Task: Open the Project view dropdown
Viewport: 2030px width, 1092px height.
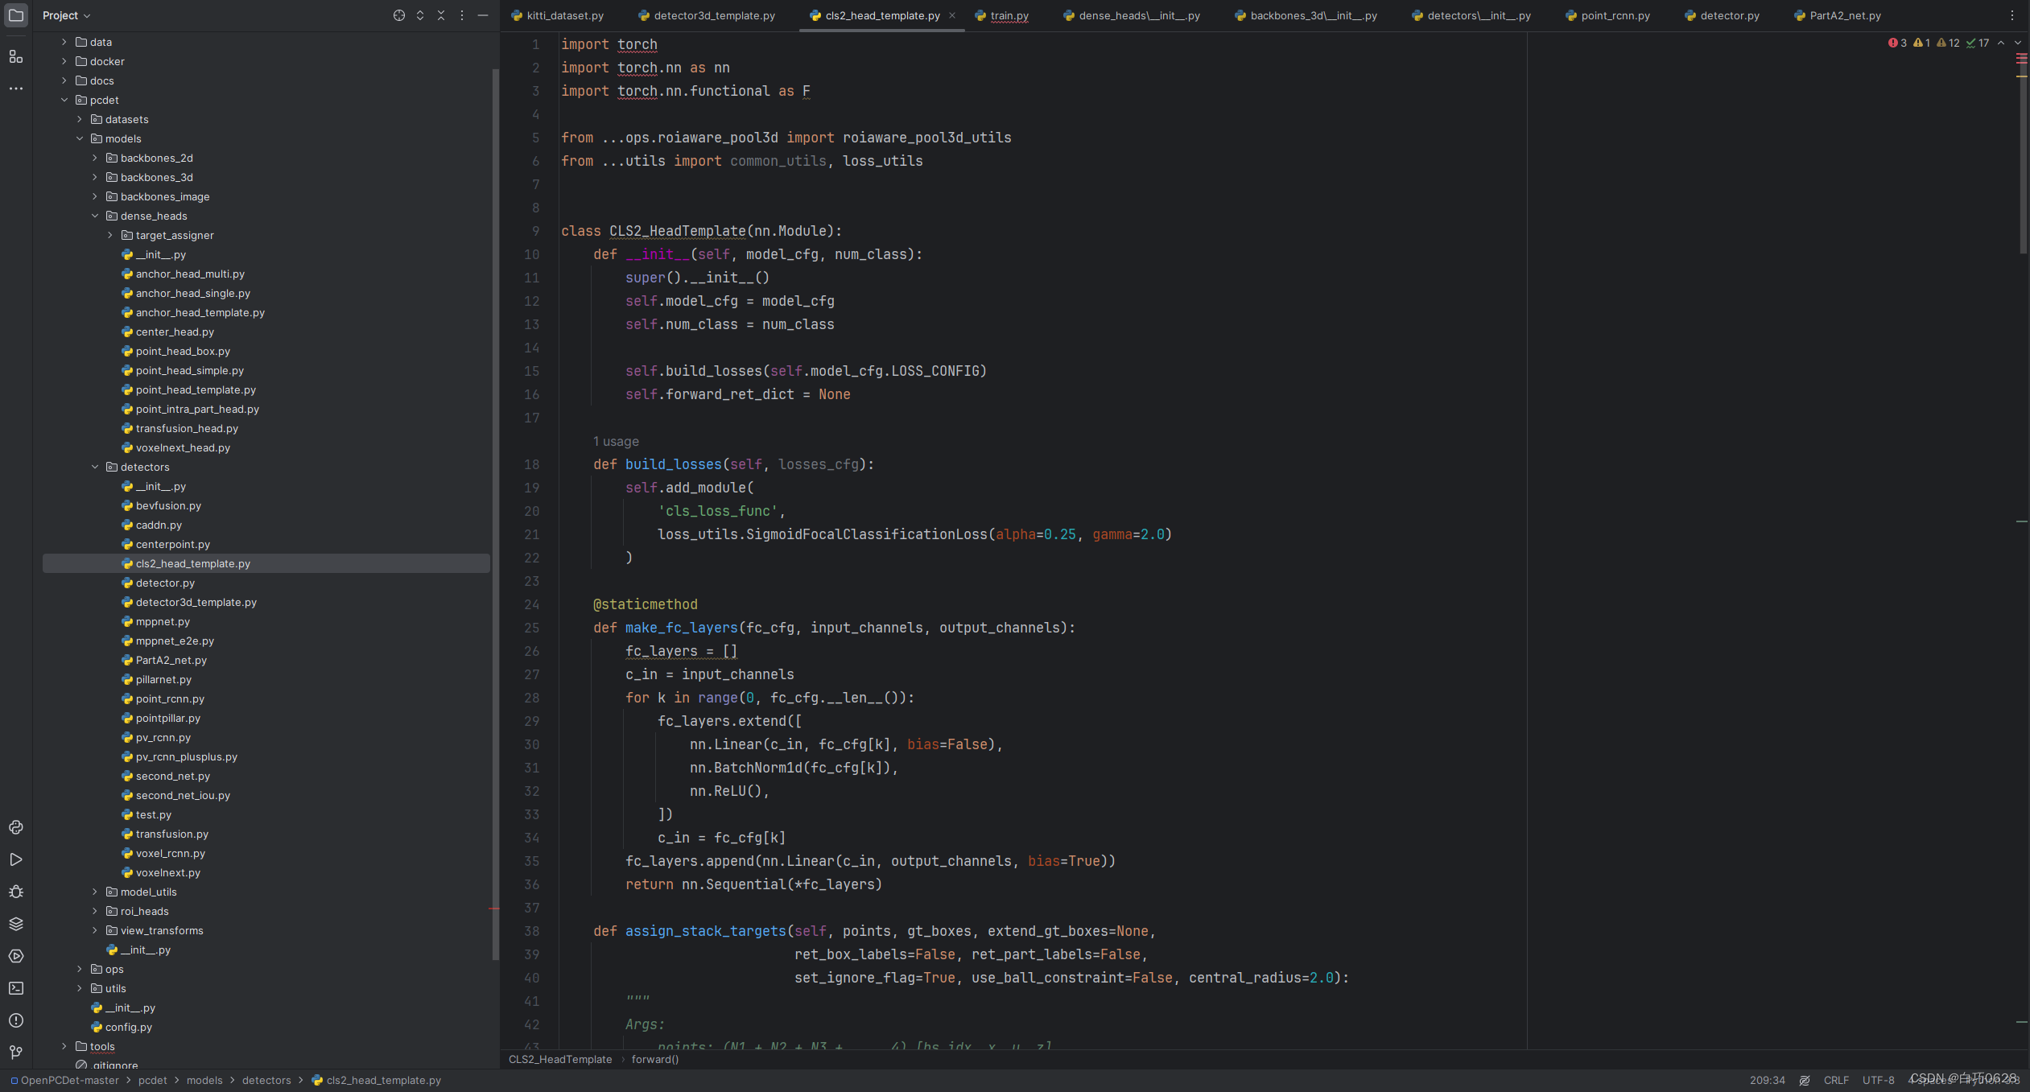Action: pyautogui.click(x=66, y=15)
